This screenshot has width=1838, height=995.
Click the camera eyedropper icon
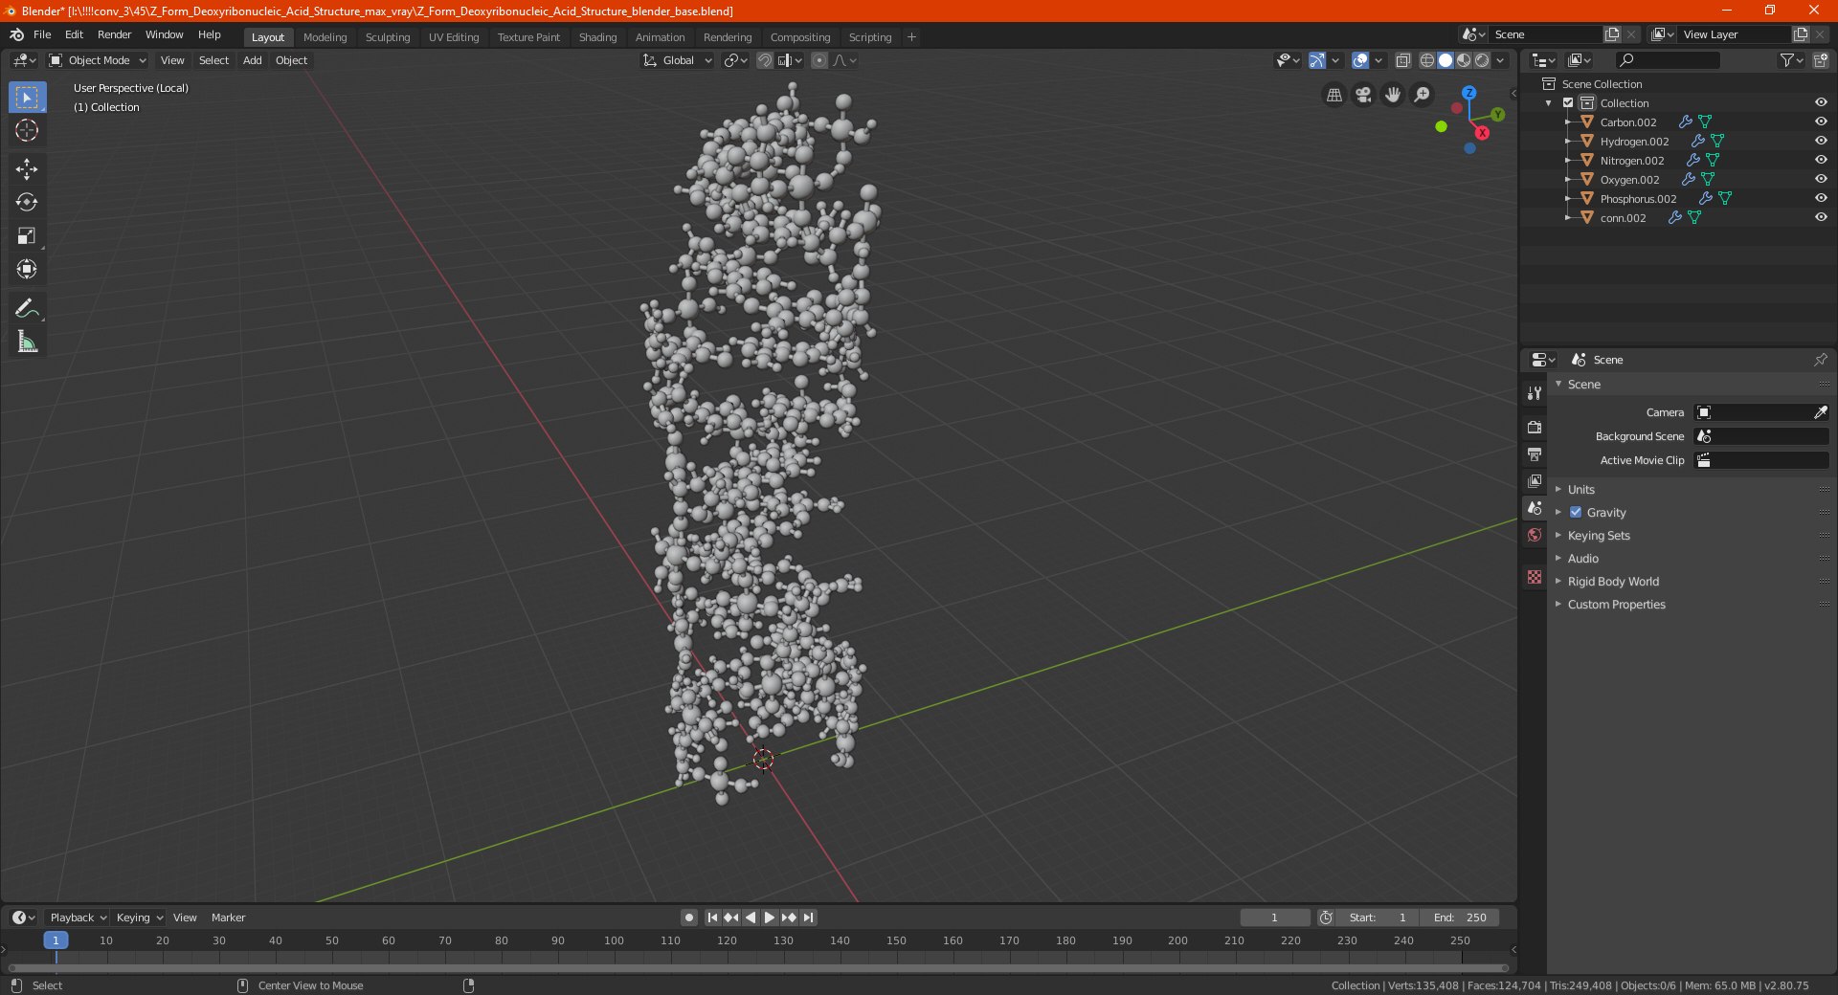[x=1820, y=412]
